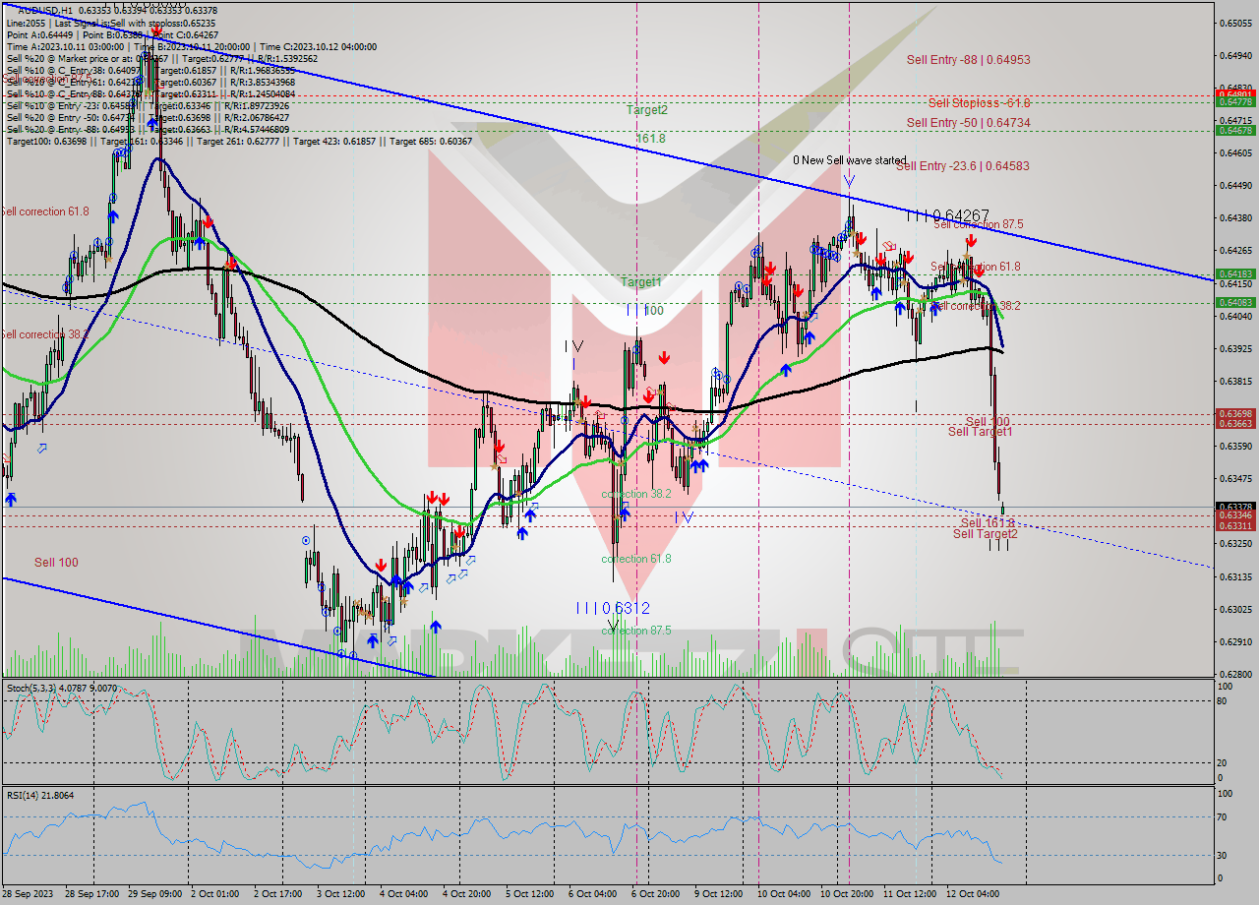Select the green '161.8' level label

coord(650,139)
